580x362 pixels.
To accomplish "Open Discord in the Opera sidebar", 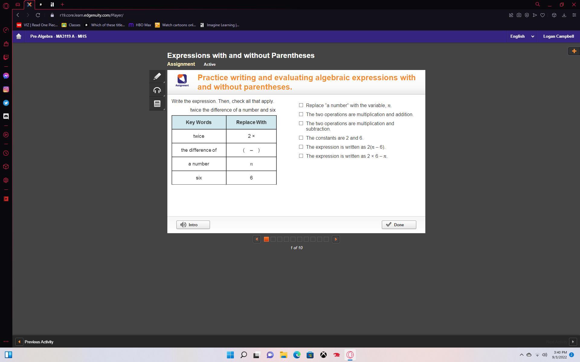I will point(6,116).
